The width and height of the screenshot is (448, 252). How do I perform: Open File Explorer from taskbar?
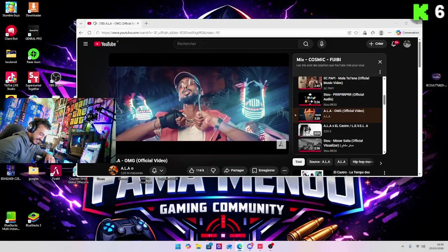click(x=198, y=246)
